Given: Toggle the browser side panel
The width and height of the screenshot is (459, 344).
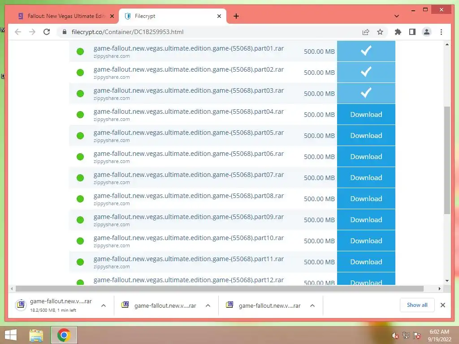Looking at the screenshot, I should (412, 32).
